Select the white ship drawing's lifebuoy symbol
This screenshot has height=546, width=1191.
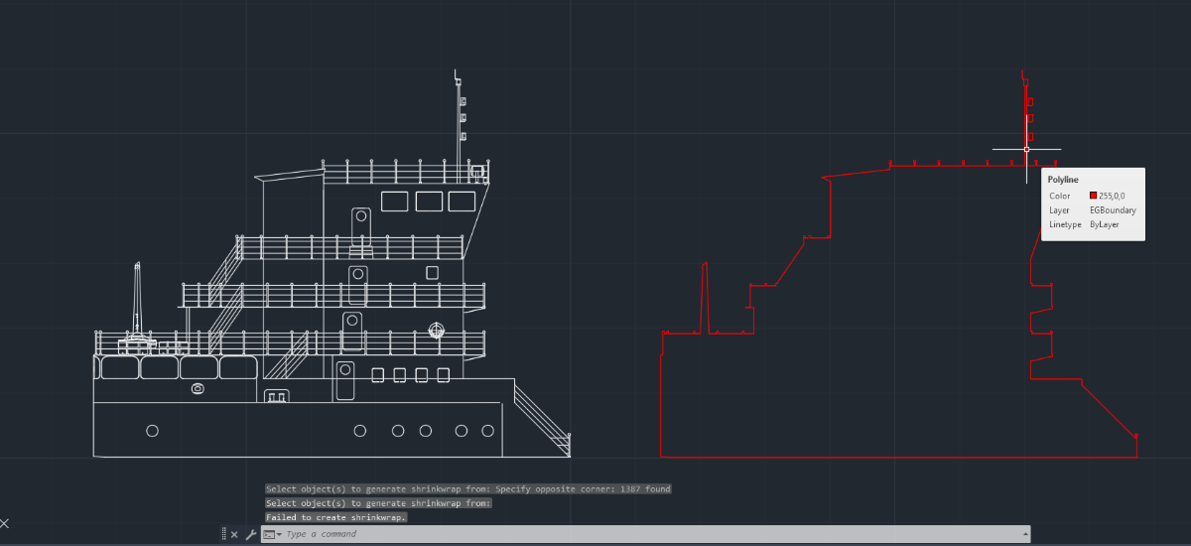tap(435, 329)
